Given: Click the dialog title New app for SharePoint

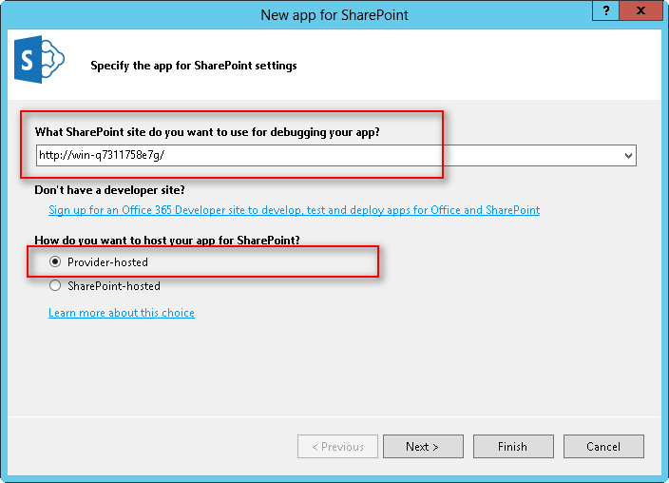Looking at the screenshot, I should [334, 14].
